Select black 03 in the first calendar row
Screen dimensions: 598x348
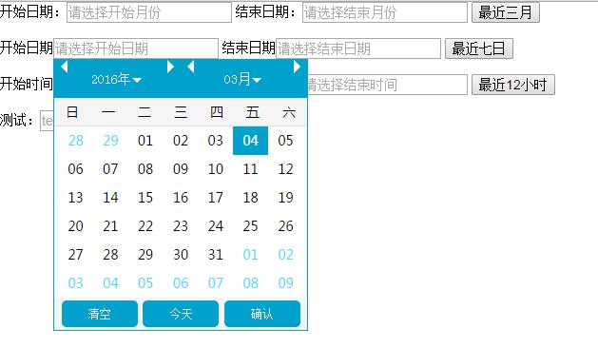point(216,141)
